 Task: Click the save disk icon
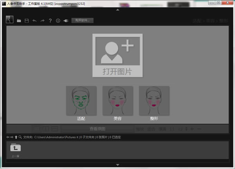(x=27, y=20)
